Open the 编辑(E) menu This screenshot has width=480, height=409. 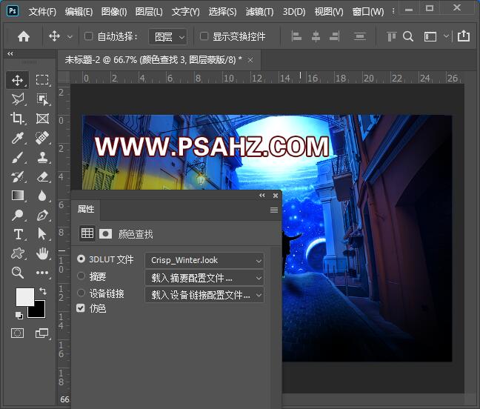pyautogui.click(x=79, y=12)
